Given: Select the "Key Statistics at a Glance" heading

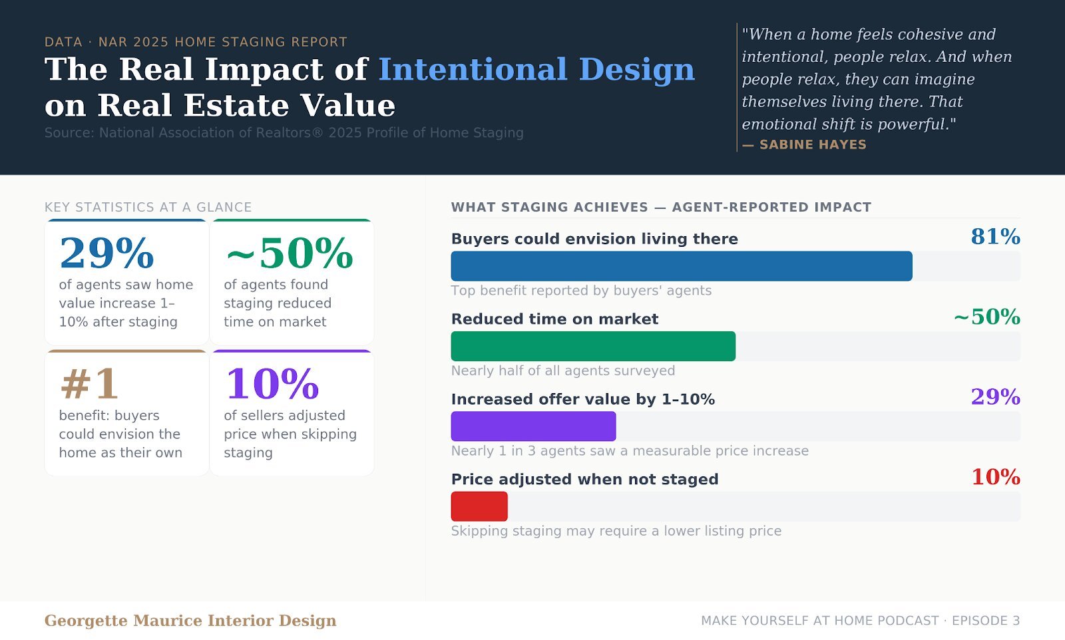Looking at the screenshot, I should (148, 207).
